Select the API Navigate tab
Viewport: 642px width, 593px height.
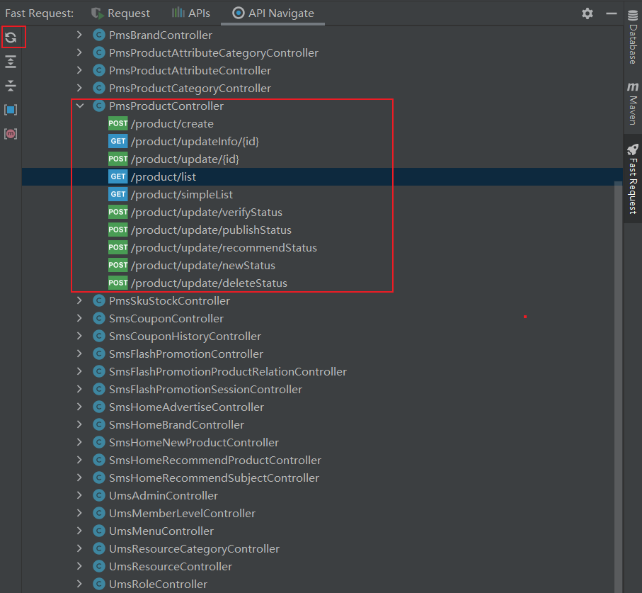point(273,13)
